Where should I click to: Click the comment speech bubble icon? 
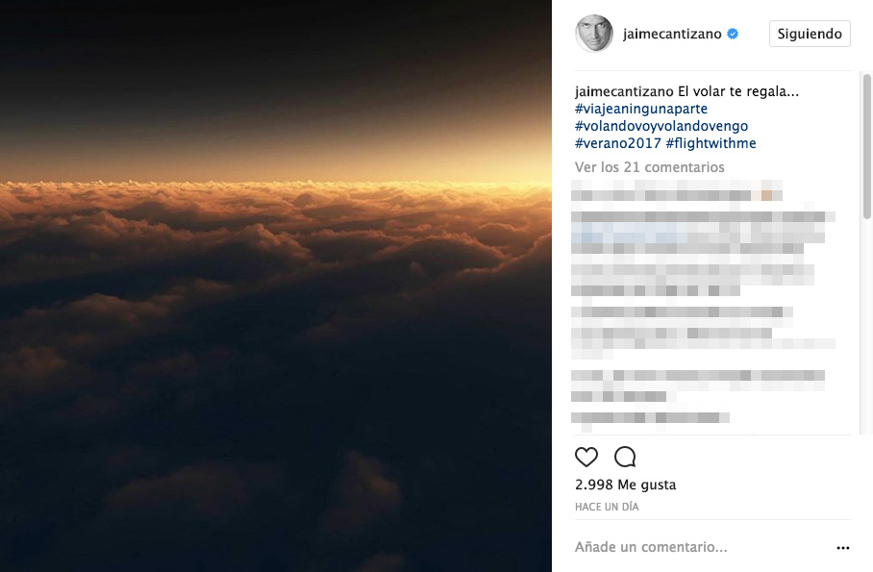pyautogui.click(x=625, y=457)
